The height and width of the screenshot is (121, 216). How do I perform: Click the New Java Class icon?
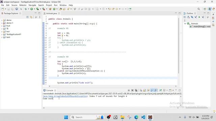(x=54, y=9)
